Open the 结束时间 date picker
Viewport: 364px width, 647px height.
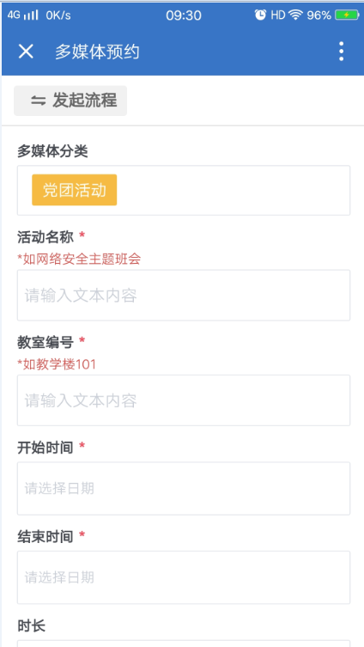click(184, 577)
